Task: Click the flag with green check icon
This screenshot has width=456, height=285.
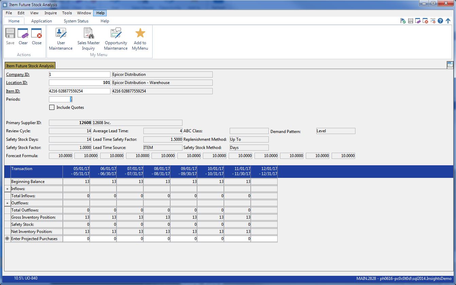Action: (403, 21)
